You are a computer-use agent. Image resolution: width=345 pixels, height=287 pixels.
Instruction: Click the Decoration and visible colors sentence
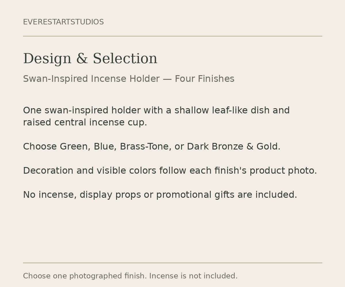170,171
